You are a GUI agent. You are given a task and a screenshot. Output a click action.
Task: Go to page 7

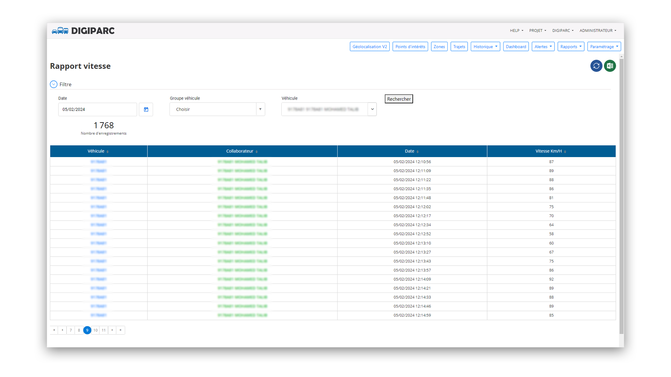click(71, 330)
